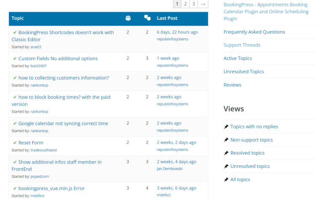Open last post 1 week ago

pyautogui.click(x=168, y=58)
